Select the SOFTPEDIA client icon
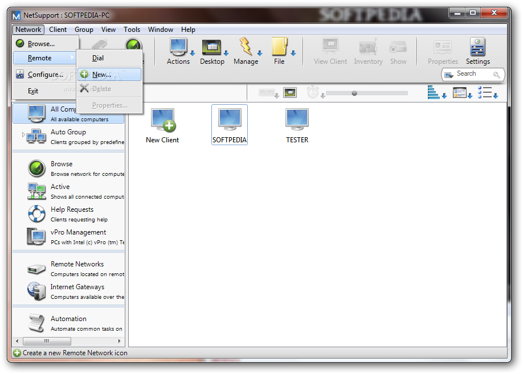Image resolution: width=523 pixels, height=374 pixels. click(x=230, y=125)
